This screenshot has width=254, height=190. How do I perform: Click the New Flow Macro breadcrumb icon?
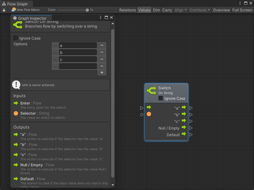(x=14, y=10)
